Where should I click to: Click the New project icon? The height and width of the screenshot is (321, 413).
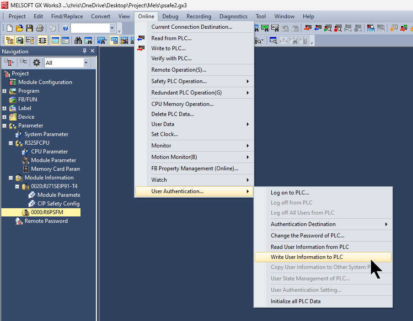(x=10, y=28)
